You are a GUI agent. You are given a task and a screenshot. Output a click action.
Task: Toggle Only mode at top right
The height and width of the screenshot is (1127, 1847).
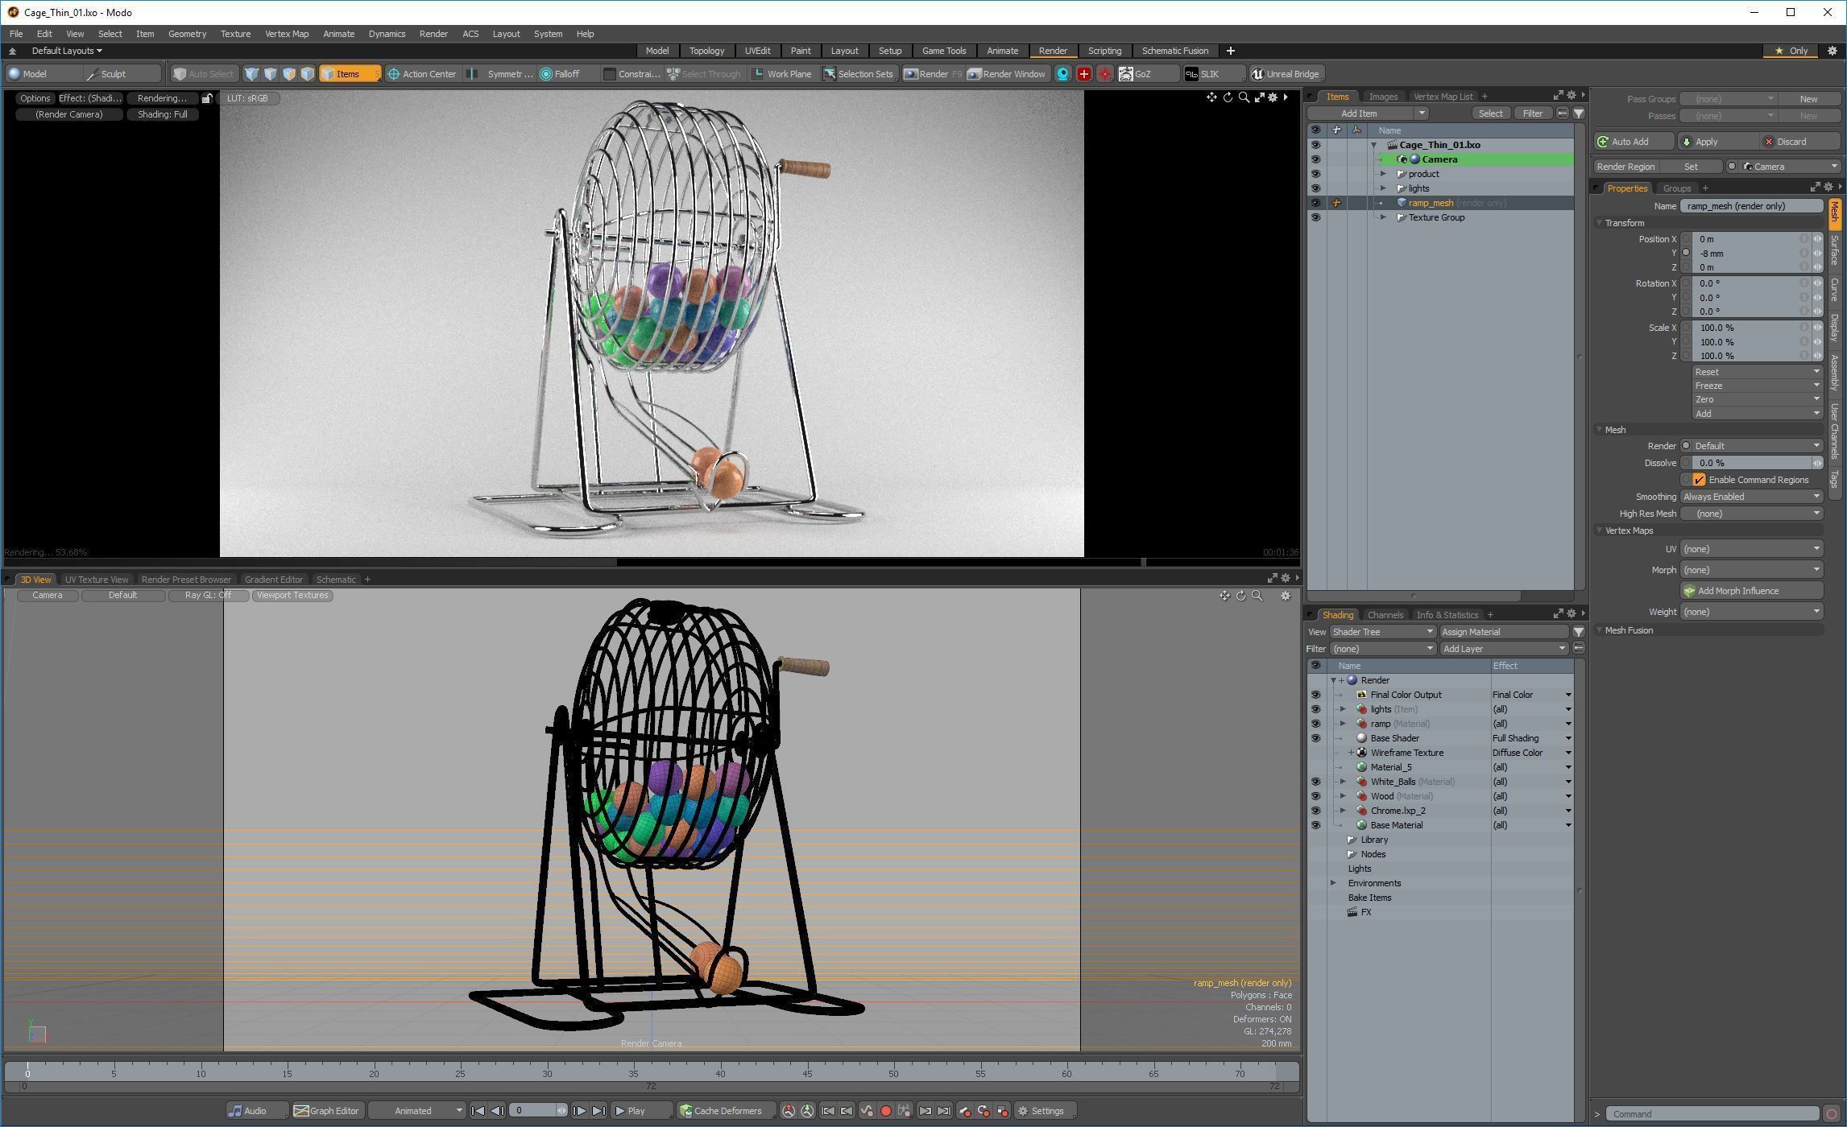point(1792,51)
